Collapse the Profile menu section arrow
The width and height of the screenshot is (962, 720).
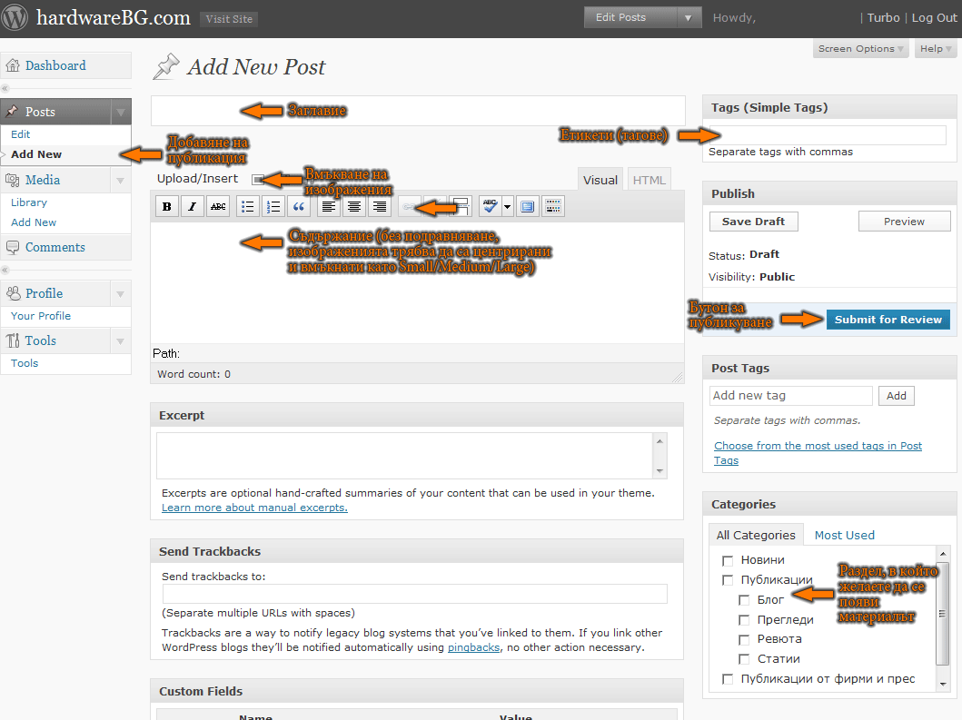[120, 294]
